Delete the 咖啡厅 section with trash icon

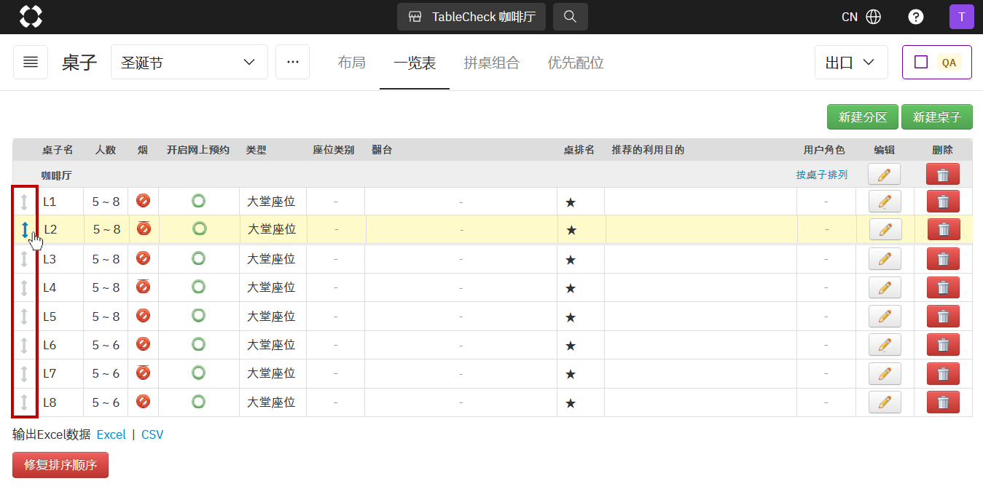pos(943,175)
